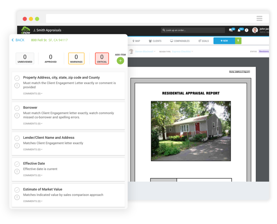277x224 pixels.
Task: Approve the Property Address checklist item
Action: coord(17,78)
